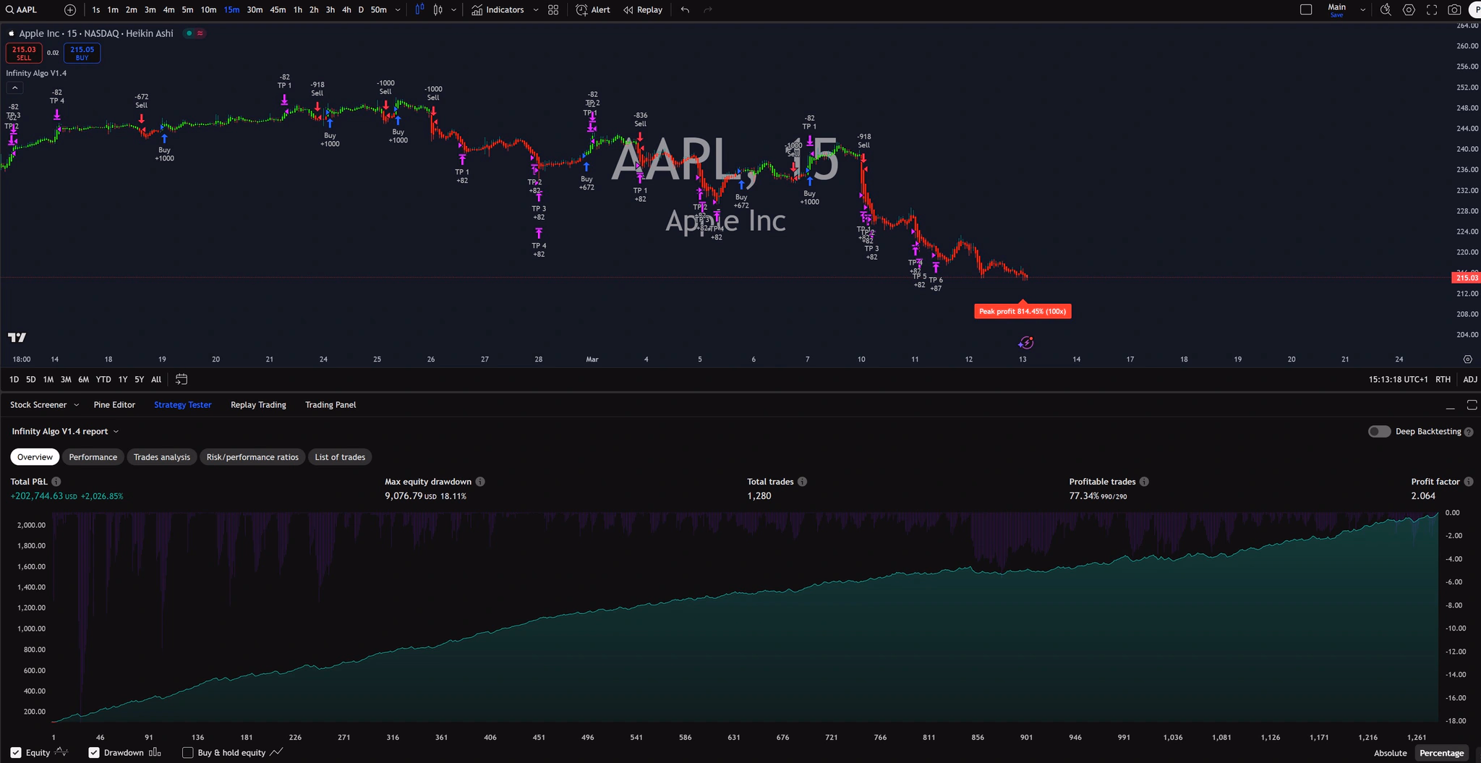Open the timeframe intervals dropdown arrow
Viewport: 1481px width, 763px height.
[x=398, y=10]
